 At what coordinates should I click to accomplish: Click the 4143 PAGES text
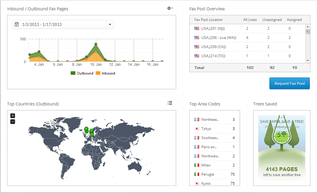pyautogui.click(x=282, y=169)
